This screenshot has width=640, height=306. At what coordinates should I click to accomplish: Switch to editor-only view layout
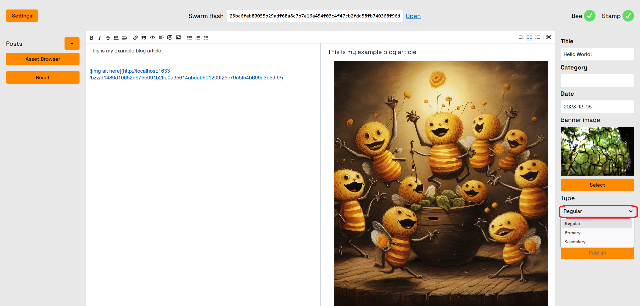pos(521,37)
